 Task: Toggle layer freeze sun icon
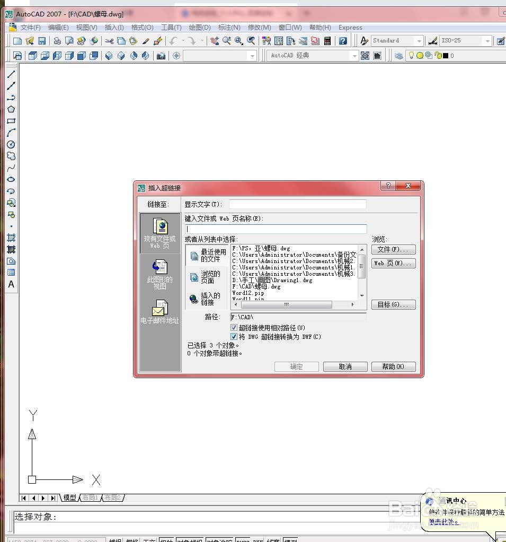point(420,56)
